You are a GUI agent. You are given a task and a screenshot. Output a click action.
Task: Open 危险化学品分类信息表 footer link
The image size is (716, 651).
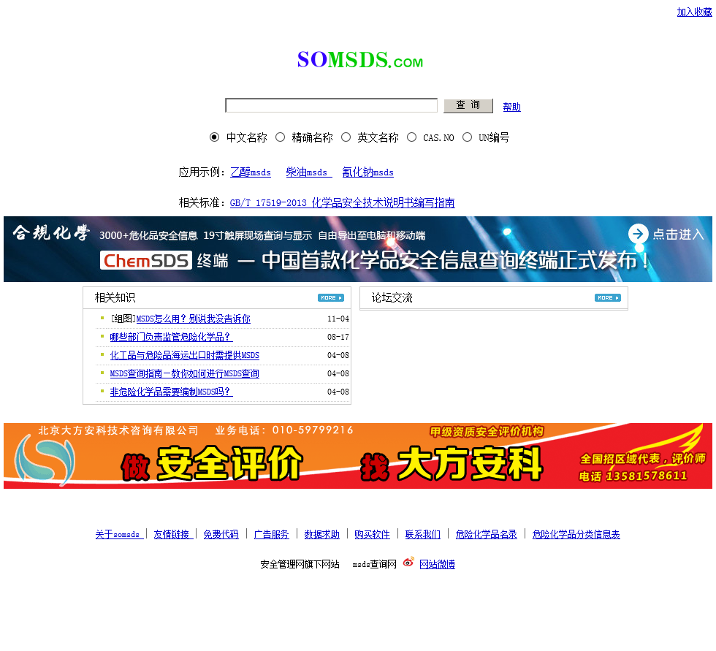click(576, 534)
